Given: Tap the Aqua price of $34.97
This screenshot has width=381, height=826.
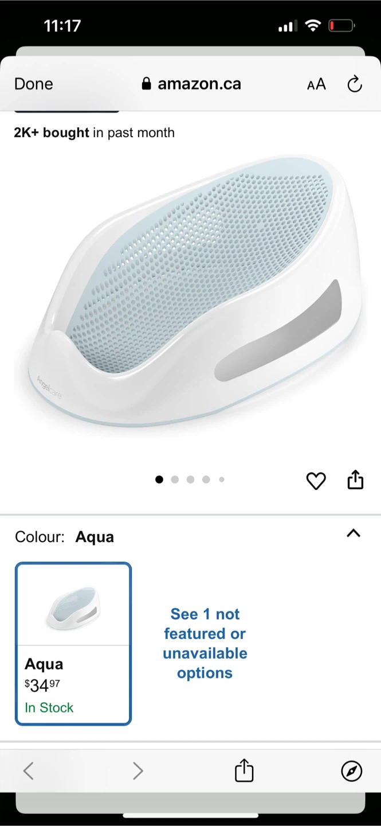Looking at the screenshot, I should pyautogui.click(x=42, y=685).
